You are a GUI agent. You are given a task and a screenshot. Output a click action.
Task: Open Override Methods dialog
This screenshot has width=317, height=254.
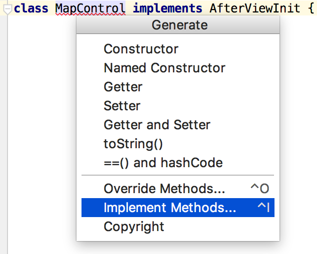(164, 189)
